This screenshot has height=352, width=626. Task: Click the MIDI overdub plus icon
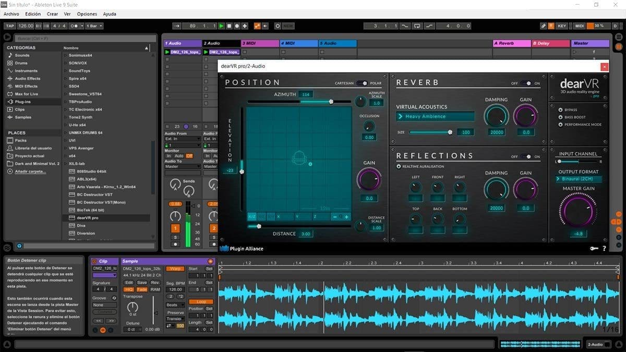pyautogui.click(x=245, y=26)
